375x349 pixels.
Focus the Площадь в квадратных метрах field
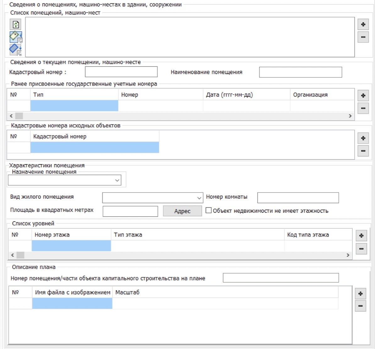(x=130, y=211)
